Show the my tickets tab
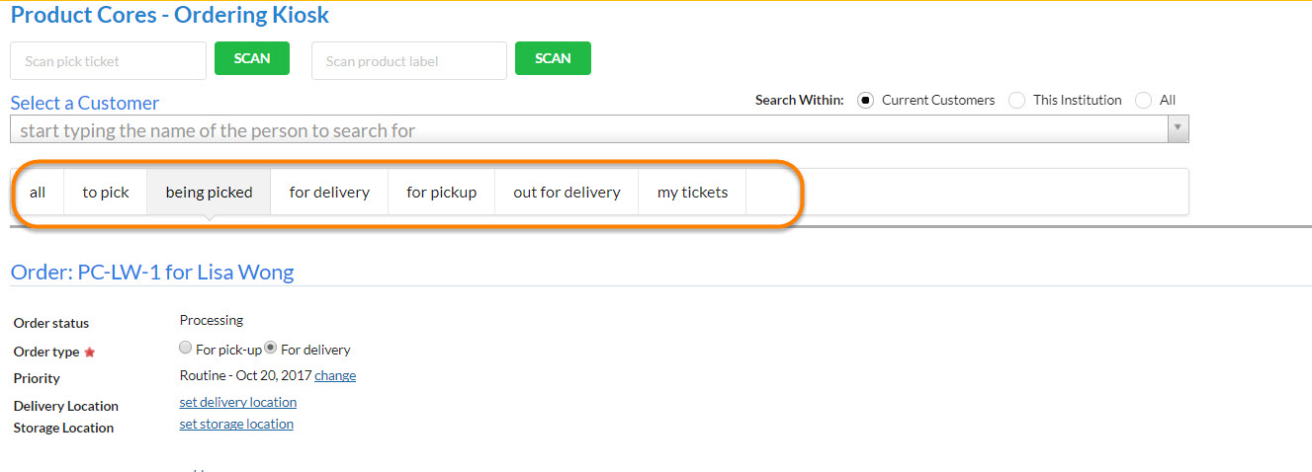This screenshot has height=472, width=1312. click(692, 193)
